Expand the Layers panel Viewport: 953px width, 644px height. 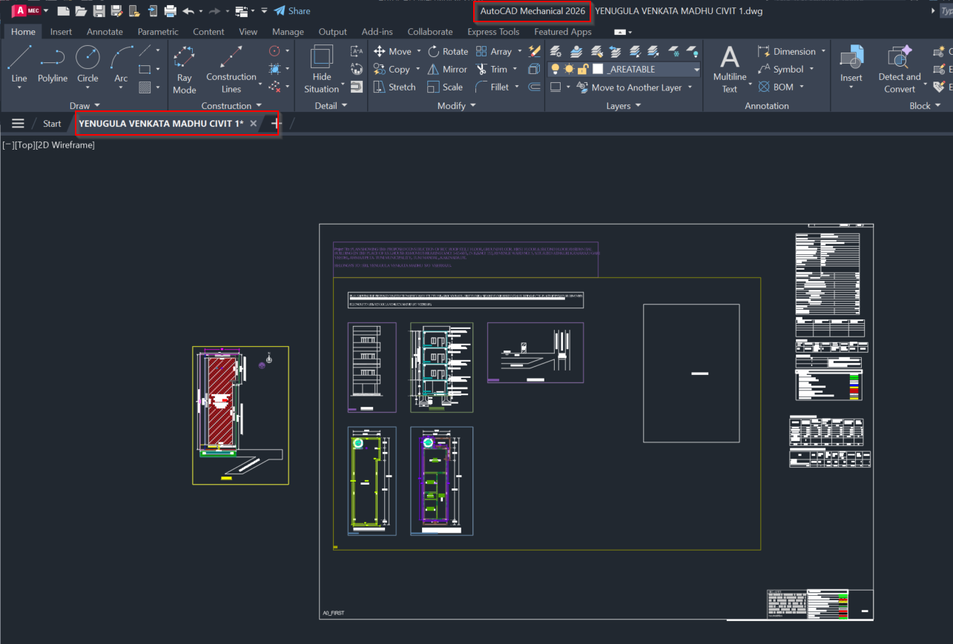[624, 106]
